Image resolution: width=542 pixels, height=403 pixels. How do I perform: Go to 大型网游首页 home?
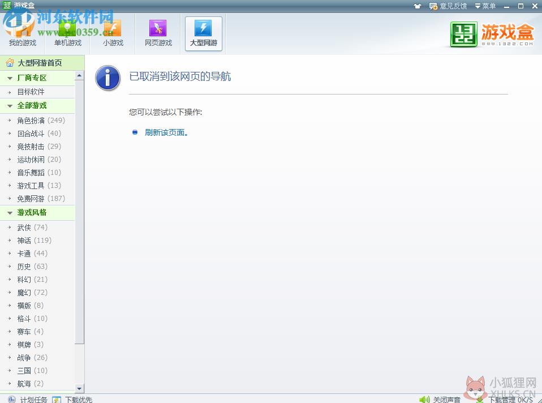tap(42, 63)
